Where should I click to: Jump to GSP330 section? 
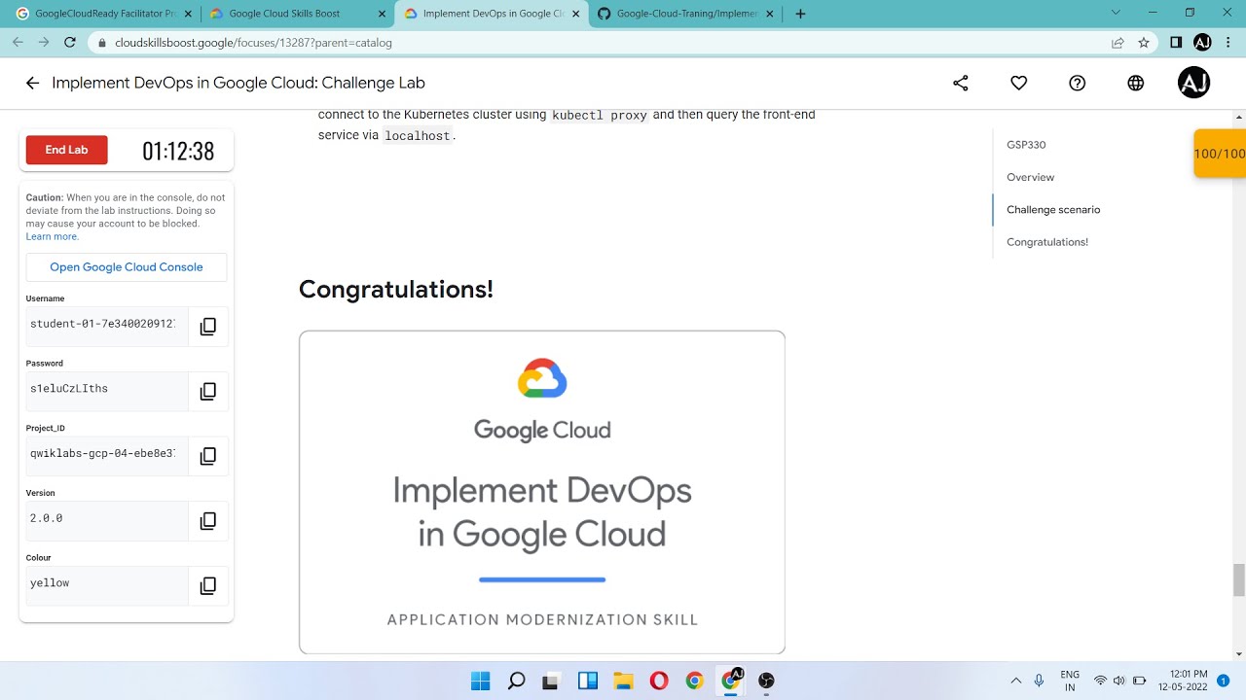1026,145
